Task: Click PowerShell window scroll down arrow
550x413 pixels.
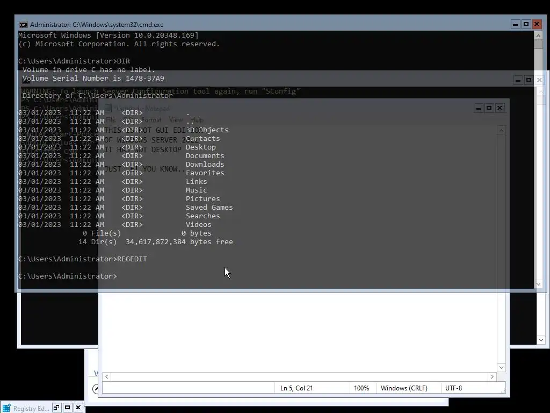Action: click(x=541, y=340)
